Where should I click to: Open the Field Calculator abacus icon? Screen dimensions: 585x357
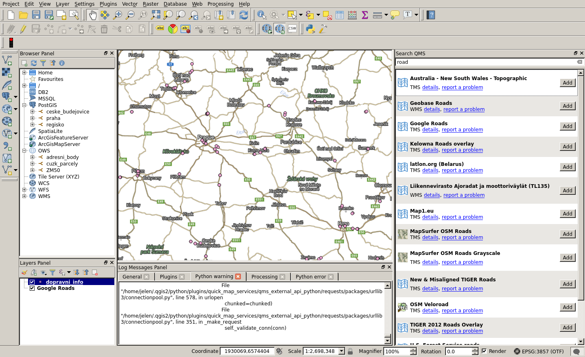[x=352, y=15]
